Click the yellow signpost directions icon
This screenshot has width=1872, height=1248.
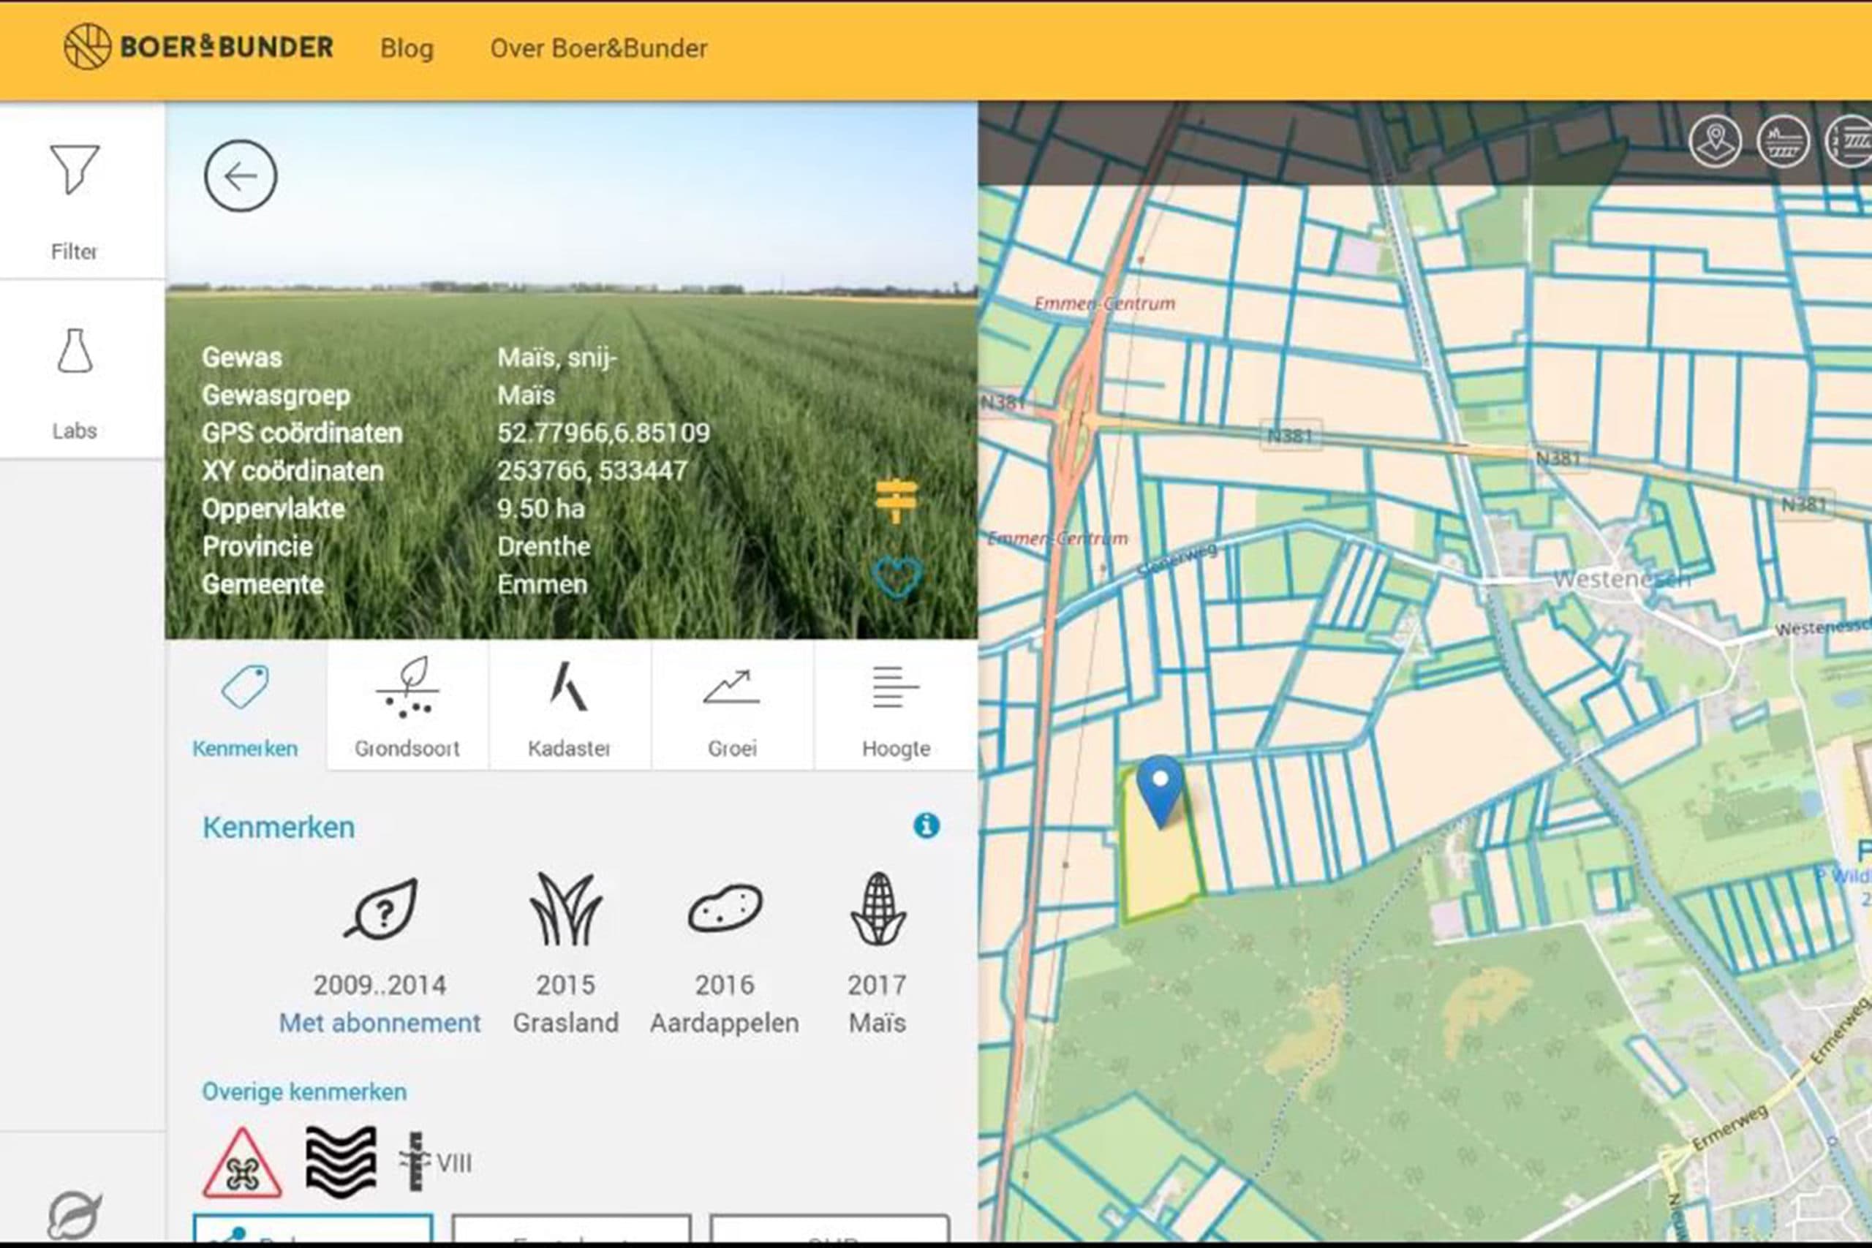pos(897,501)
